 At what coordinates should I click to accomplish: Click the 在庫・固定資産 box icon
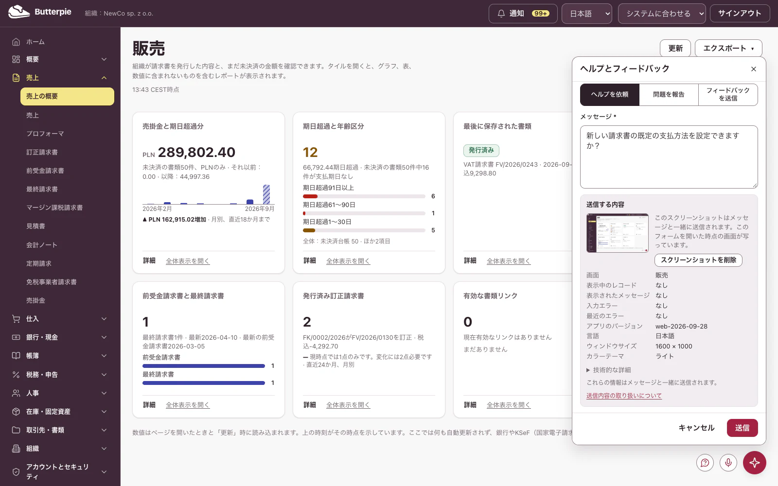16,412
